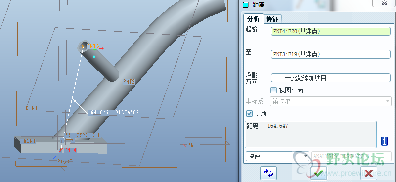The width and height of the screenshot is (396, 182).
Task: Enable the 视图平面 checkbox
Action: [273, 90]
